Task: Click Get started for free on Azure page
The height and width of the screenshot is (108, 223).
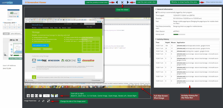Action: (x=40, y=45)
